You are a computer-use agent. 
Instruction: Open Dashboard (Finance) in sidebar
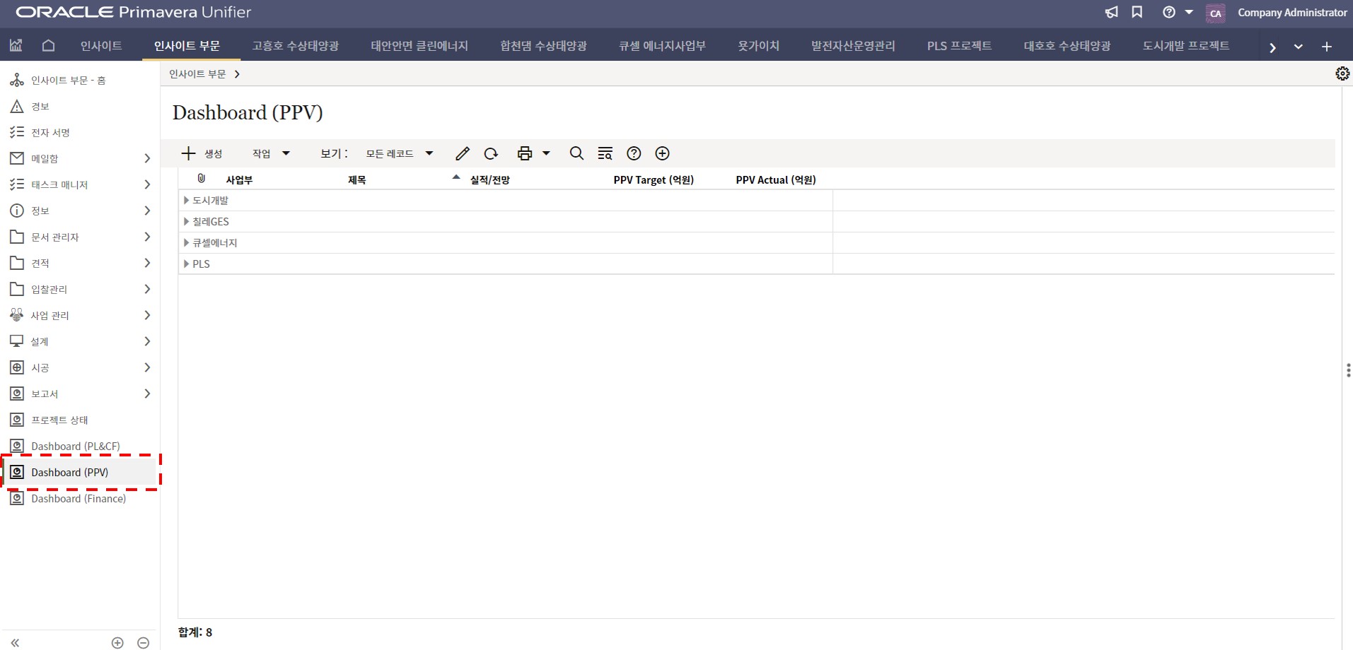pos(78,499)
